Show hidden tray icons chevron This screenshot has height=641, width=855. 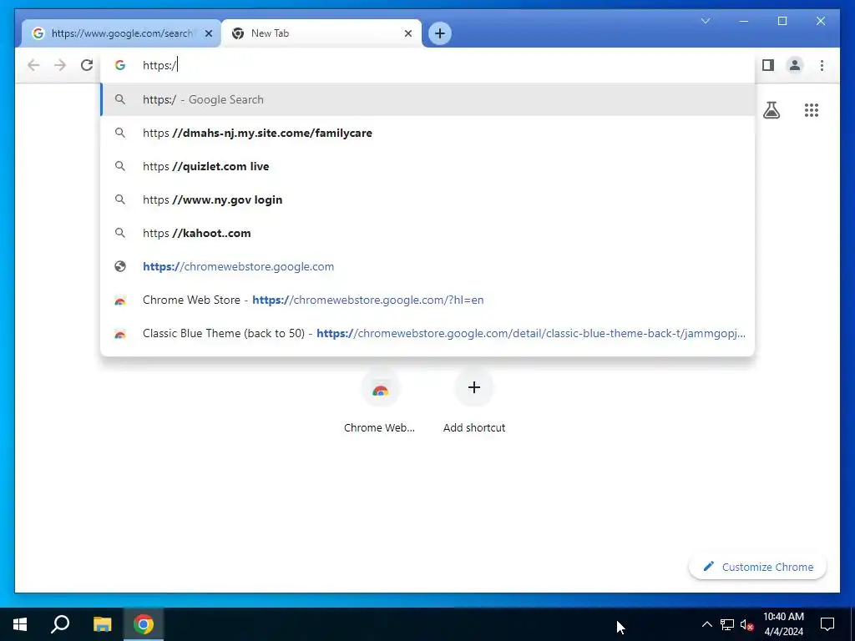[x=706, y=624]
